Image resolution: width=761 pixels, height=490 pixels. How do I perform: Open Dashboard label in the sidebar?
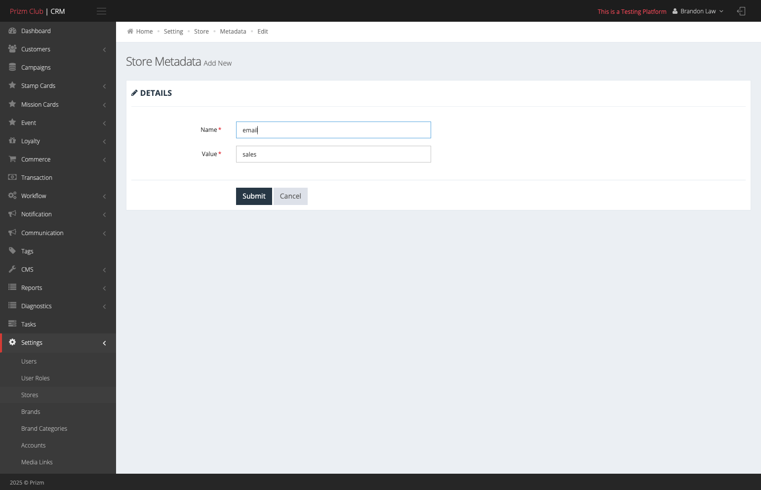(36, 31)
